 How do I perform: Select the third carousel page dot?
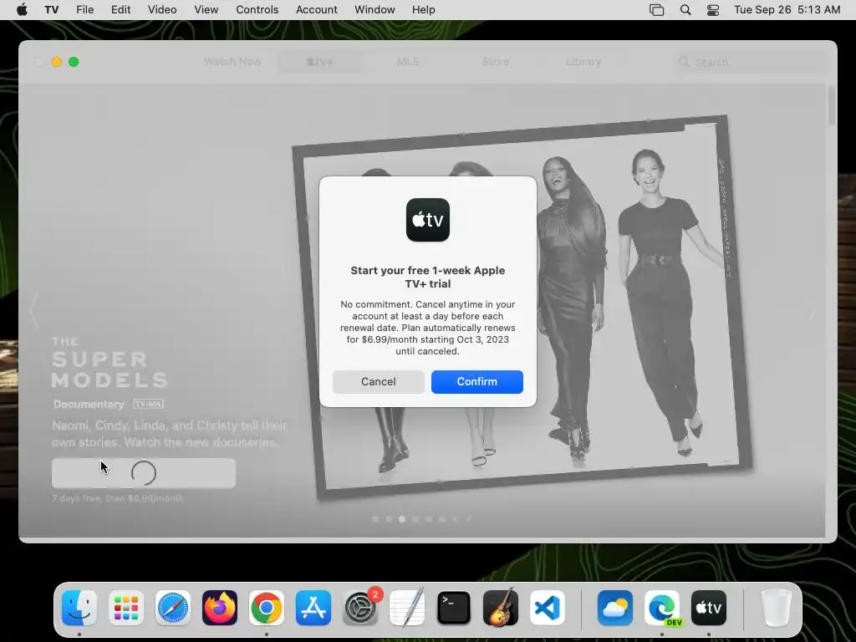[402, 519]
